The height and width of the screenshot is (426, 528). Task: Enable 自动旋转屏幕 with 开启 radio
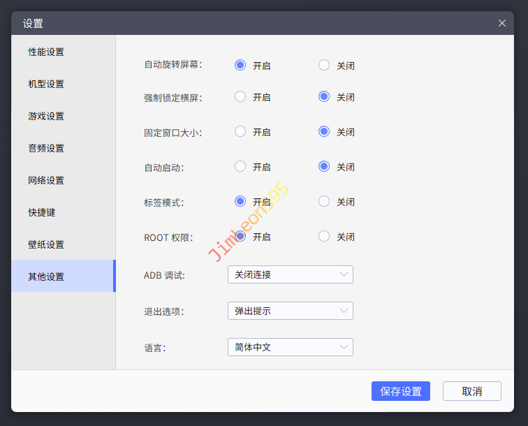click(x=240, y=65)
